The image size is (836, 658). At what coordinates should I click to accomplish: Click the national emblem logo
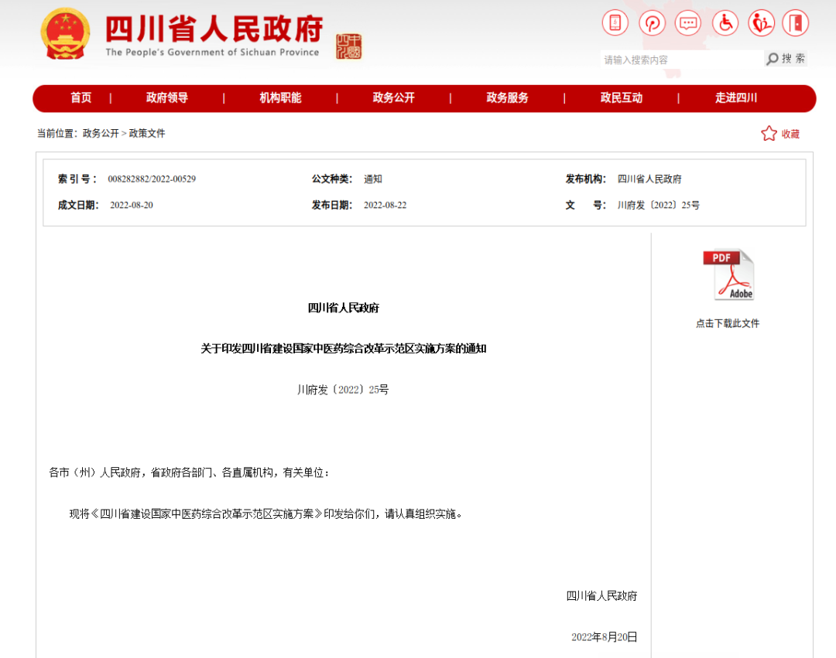coord(65,33)
